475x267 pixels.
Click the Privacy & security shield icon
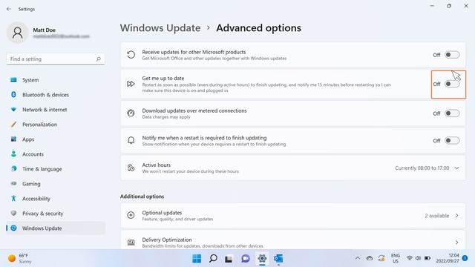[13, 213]
